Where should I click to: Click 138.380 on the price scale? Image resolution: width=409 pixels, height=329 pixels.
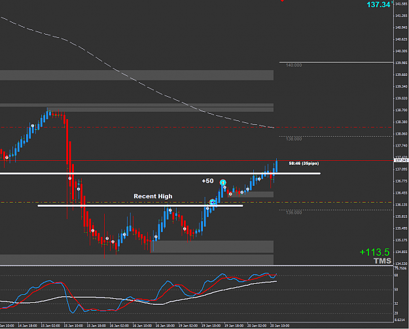401,122
